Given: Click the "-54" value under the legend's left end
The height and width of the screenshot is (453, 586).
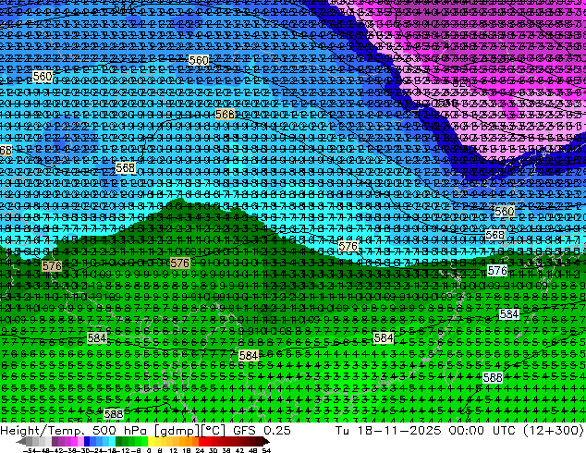Looking at the screenshot, I should click(30, 450).
